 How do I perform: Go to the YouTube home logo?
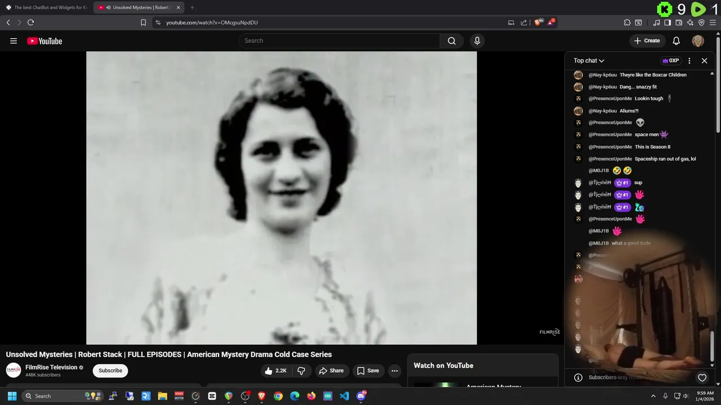click(44, 40)
